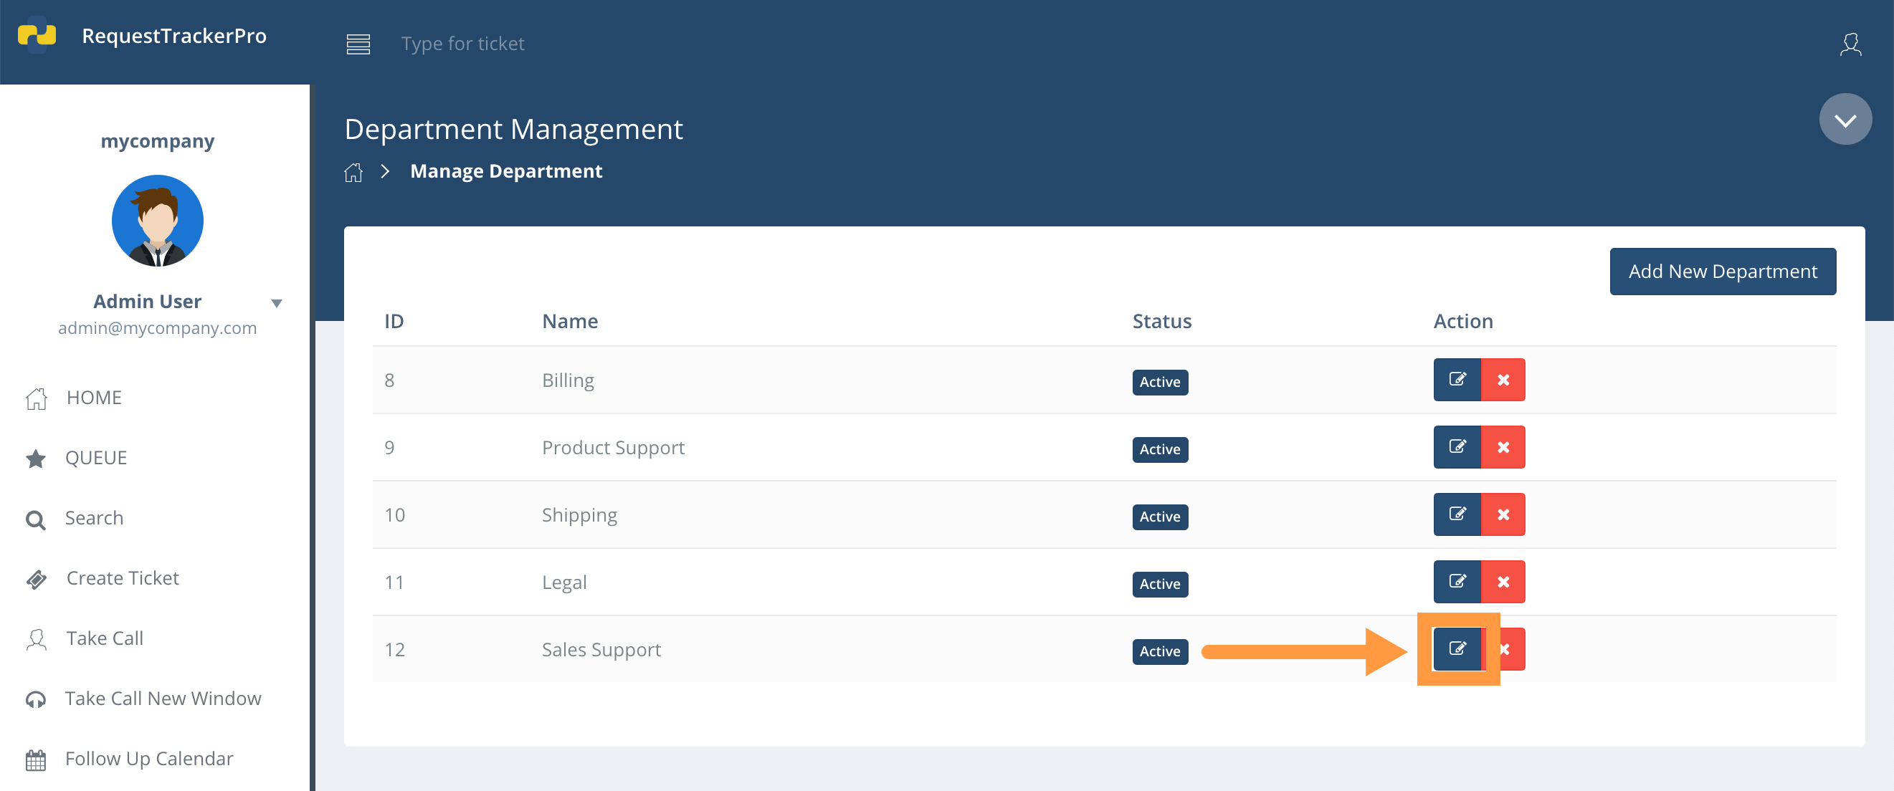Viewport: 1894px width, 791px height.
Task: Click the Home breadcrumb icon
Action: tap(353, 171)
